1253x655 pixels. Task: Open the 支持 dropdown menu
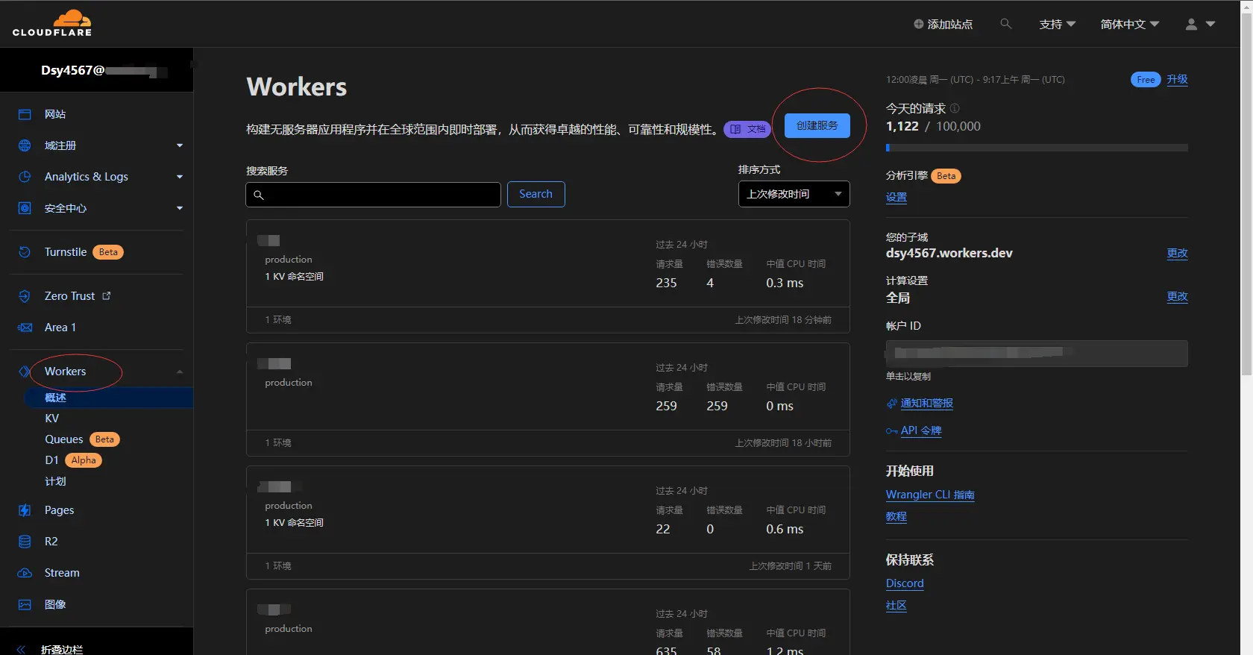pyautogui.click(x=1057, y=24)
